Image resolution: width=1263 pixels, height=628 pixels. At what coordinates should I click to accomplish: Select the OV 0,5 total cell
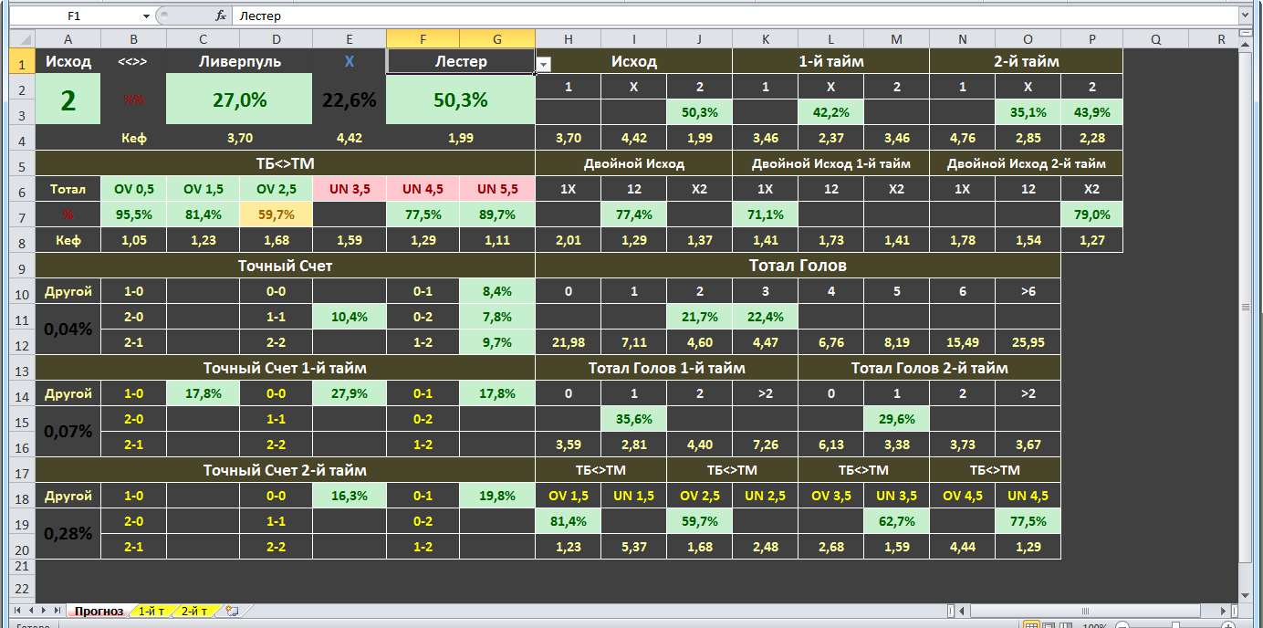(x=133, y=189)
